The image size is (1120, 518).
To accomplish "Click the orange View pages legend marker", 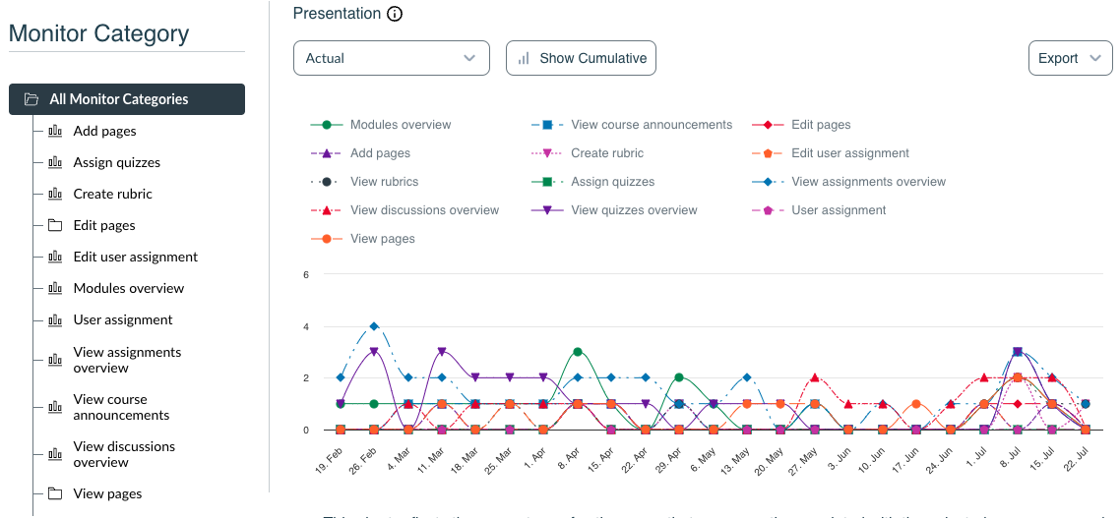I will (327, 239).
